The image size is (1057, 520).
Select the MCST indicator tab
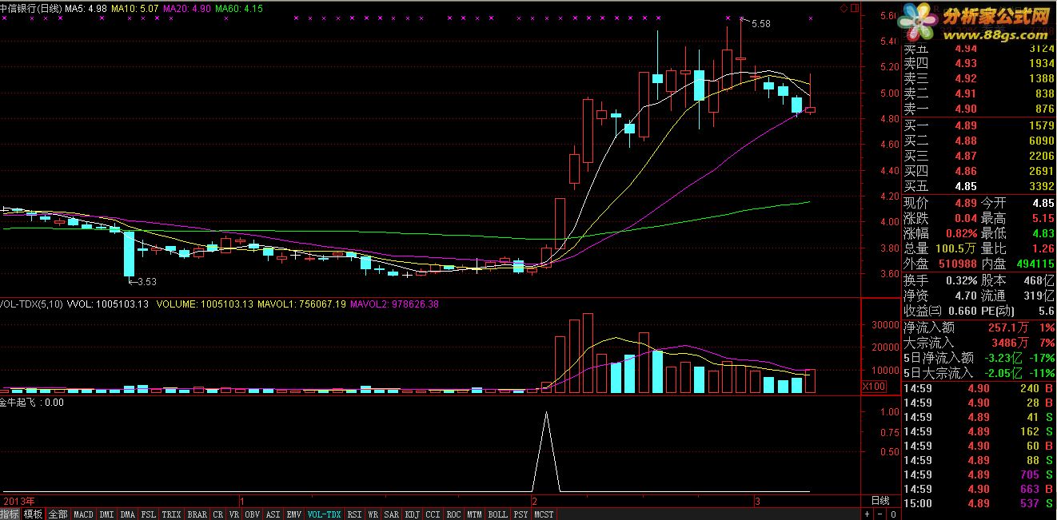click(544, 514)
